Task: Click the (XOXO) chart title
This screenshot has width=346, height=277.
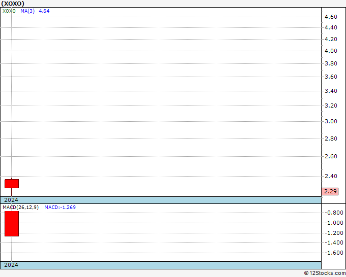Action: pyautogui.click(x=13, y=4)
